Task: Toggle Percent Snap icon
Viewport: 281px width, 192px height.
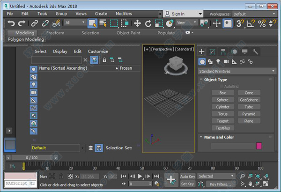Action: point(262,23)
